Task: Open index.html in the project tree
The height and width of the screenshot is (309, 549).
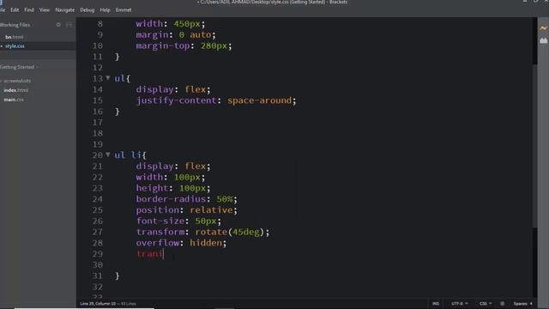Action: (x=15, y=90)
